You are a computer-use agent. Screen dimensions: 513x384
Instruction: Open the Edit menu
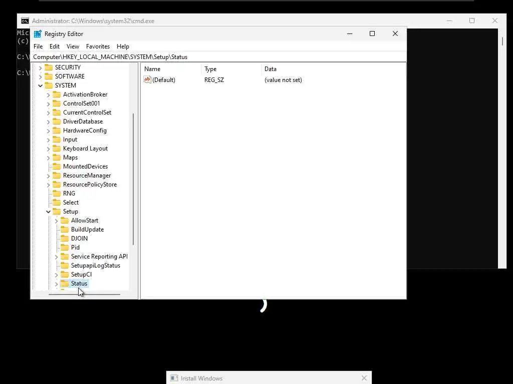coord(54,46)
